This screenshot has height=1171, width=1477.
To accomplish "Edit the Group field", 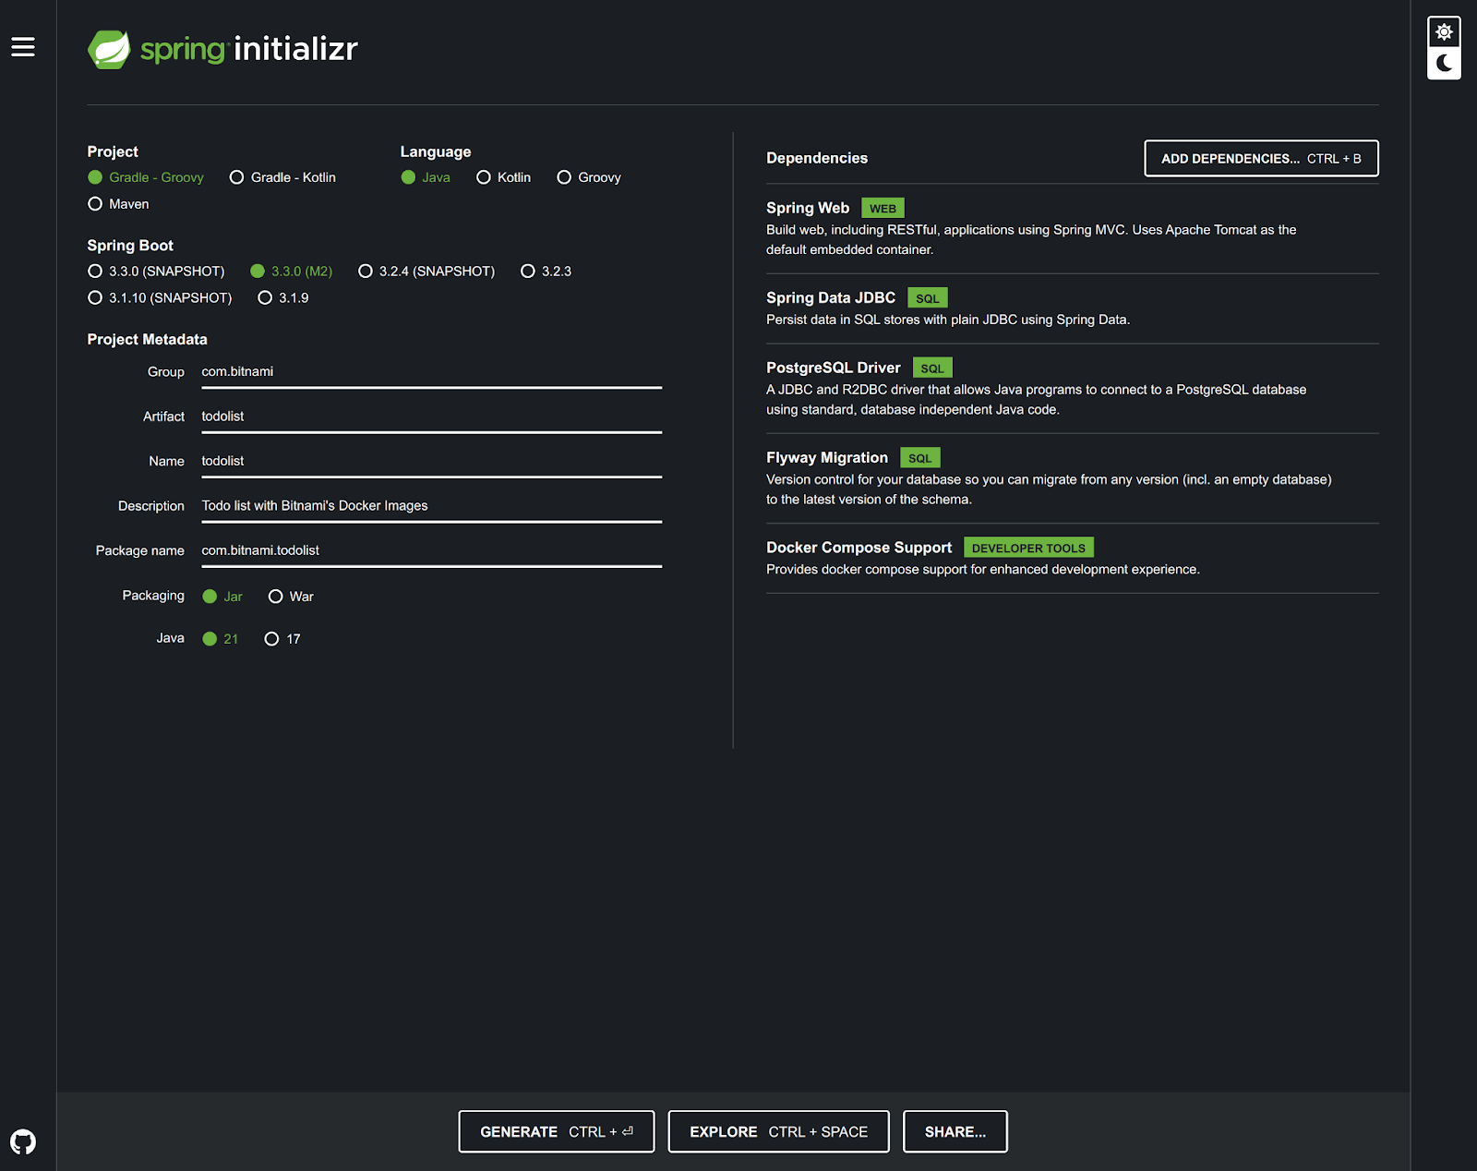I will tap(432, 372).
